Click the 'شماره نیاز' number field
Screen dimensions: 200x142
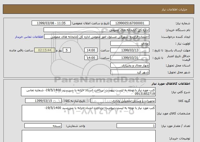click(130, 23)
